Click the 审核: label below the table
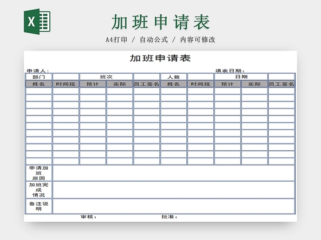 click(x=88, y=217)
